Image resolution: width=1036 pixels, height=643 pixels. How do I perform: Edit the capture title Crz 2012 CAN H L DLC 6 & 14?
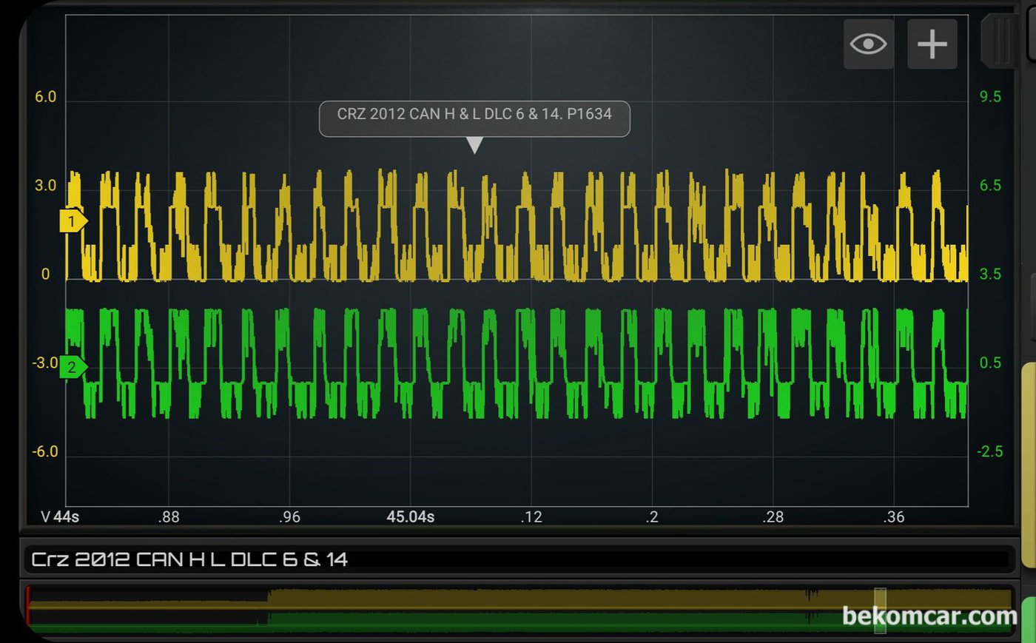(x=189, y=559)
